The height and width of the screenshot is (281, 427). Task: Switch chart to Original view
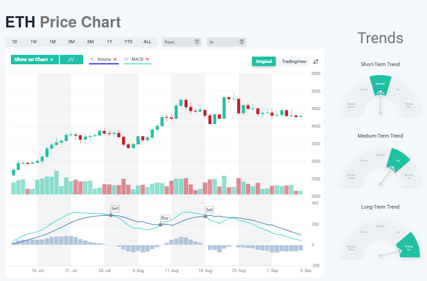264,62
